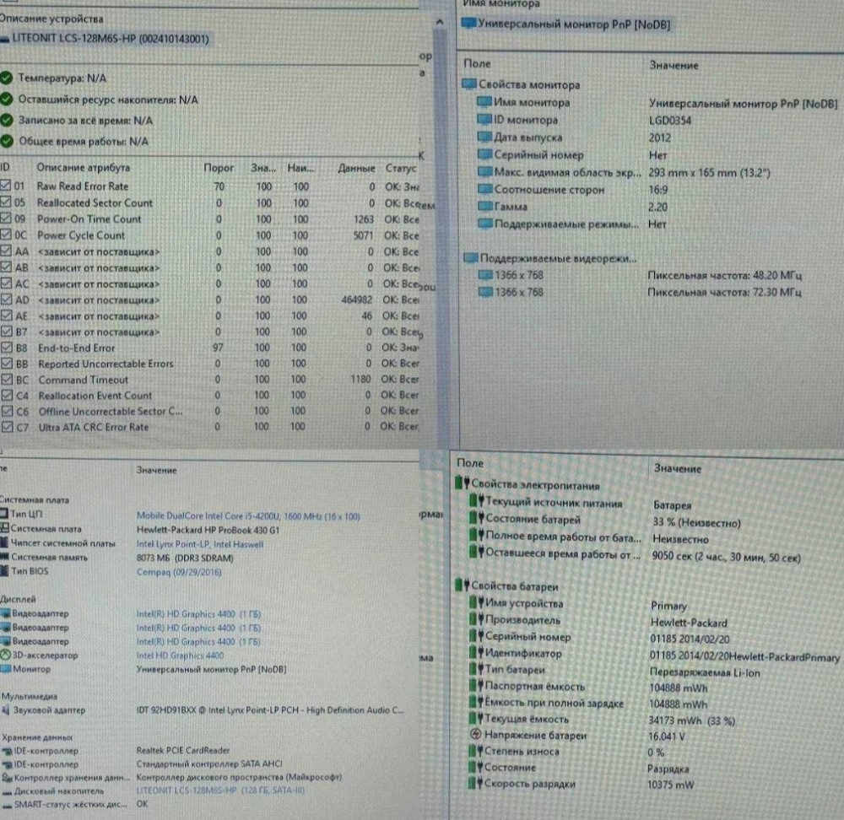This screenshot has width=844, height=820.
Task: Click the monitor icon next to ID монитора
Action: click(484, 120)
